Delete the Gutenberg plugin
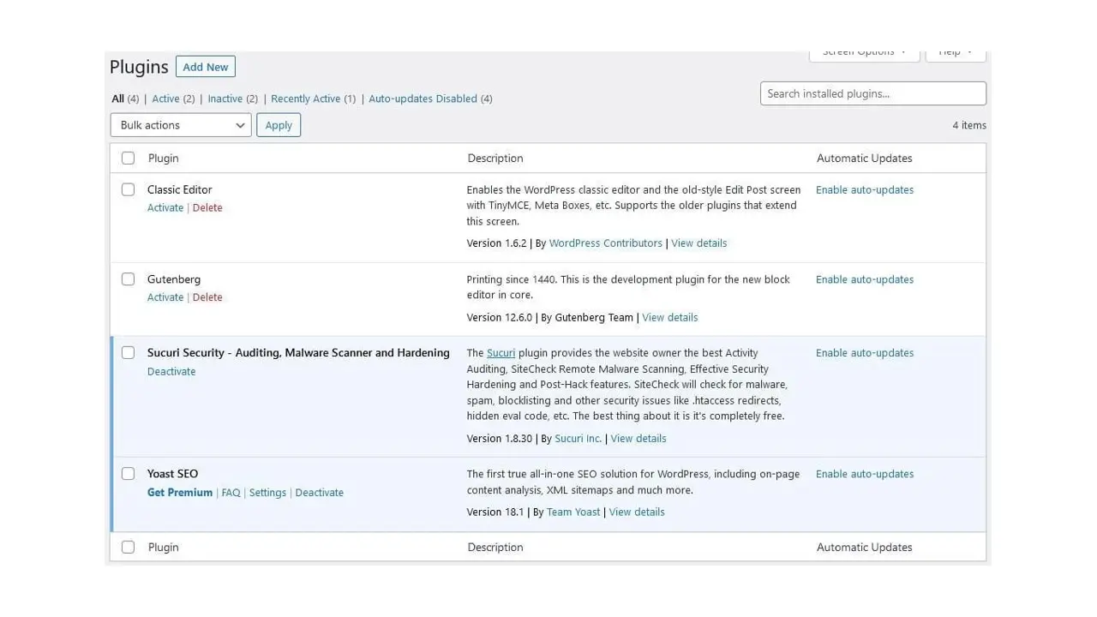The height and width of the screenshot is (617, 1097). tap(207, 297)
